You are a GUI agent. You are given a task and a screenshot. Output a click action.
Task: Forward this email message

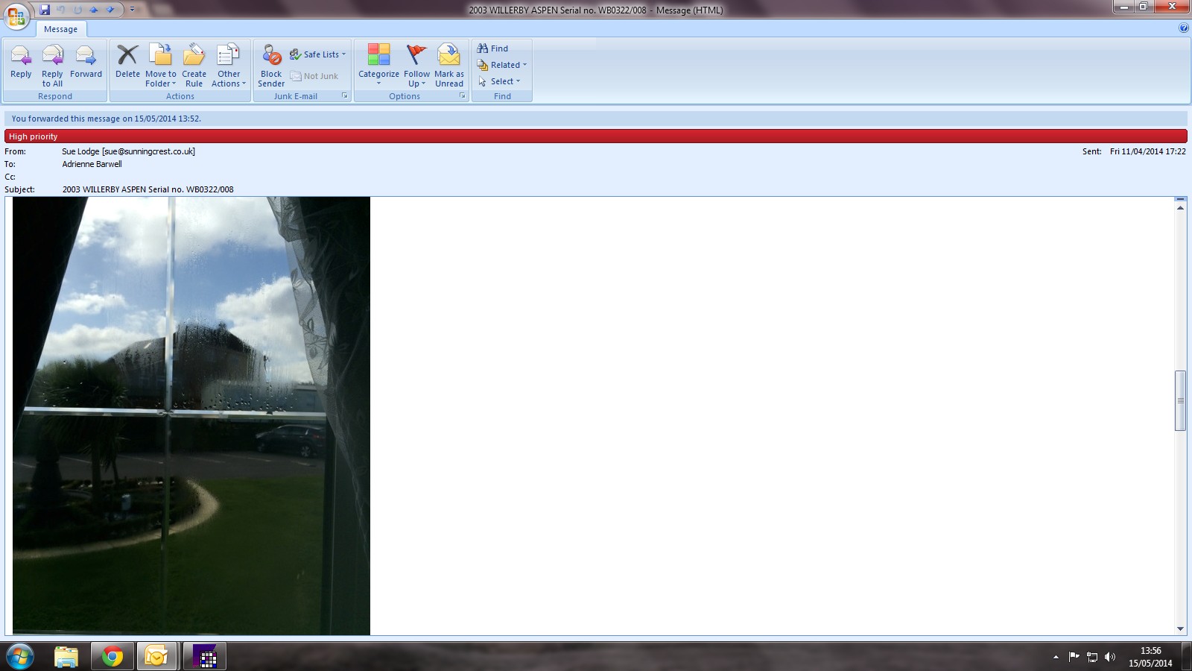(x=86, y=57)
